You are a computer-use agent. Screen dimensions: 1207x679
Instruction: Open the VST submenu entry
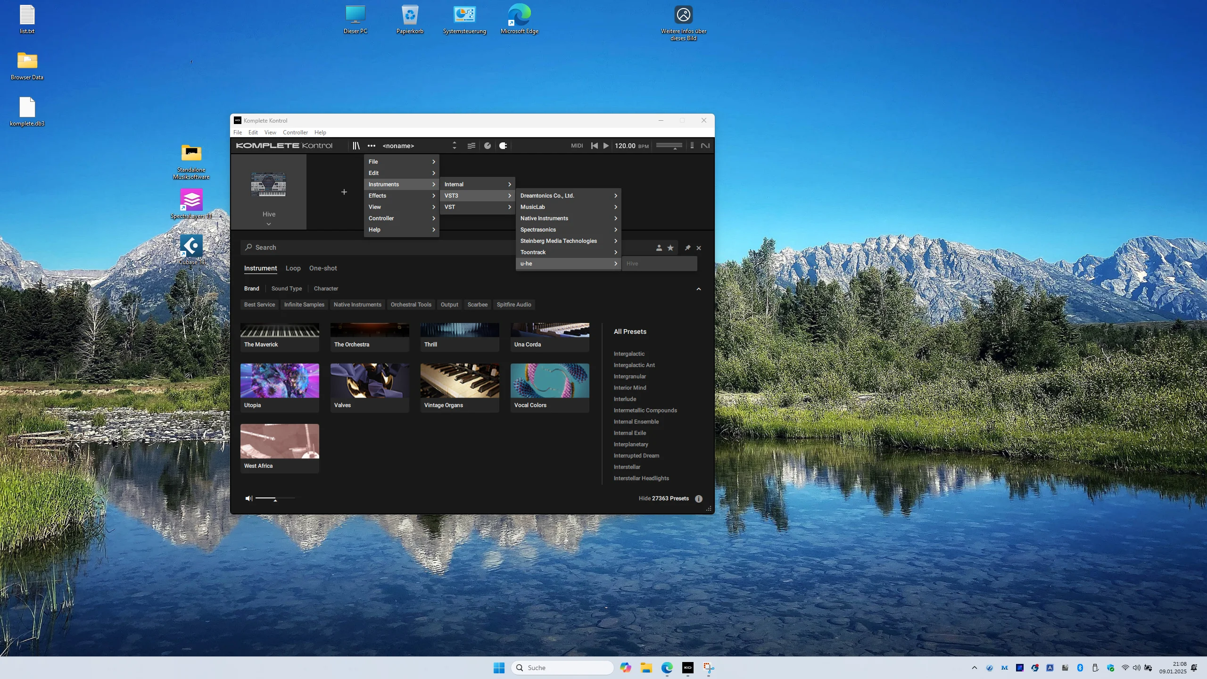477,207
